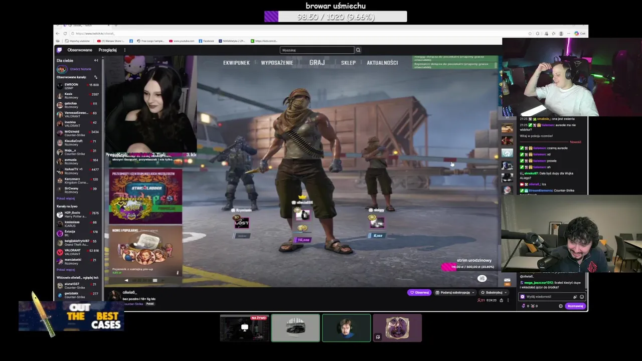Open inezkka channel in sidebar
This screenshot has width=642, height=361.
click(x=78, y=123)
